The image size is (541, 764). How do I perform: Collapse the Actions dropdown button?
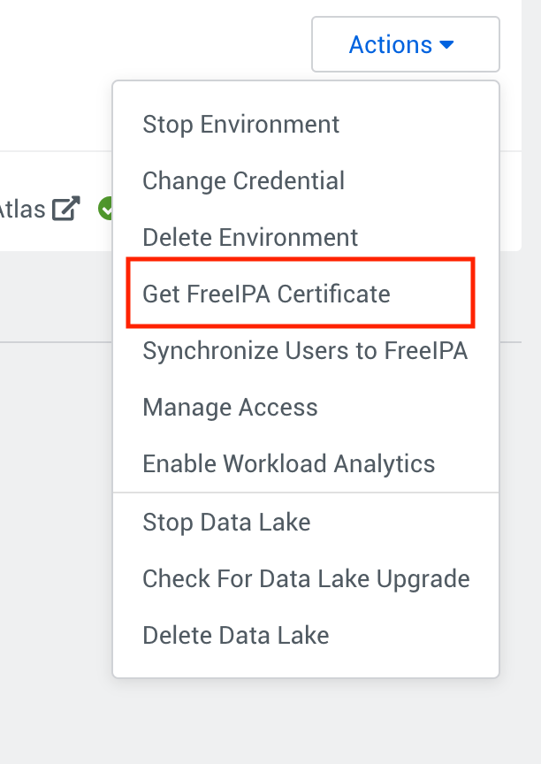[x=405, y=44]
